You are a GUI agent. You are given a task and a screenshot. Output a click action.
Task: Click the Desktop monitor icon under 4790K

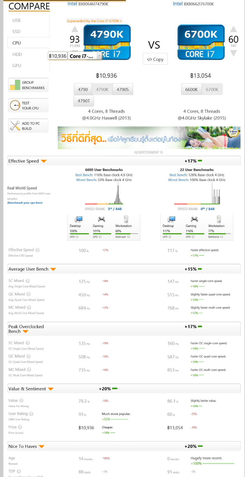point(79,219)
